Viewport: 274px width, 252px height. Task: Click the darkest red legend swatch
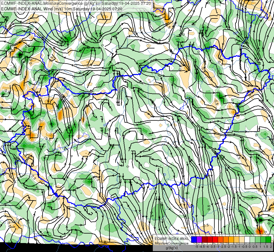(x=205, y=239)
